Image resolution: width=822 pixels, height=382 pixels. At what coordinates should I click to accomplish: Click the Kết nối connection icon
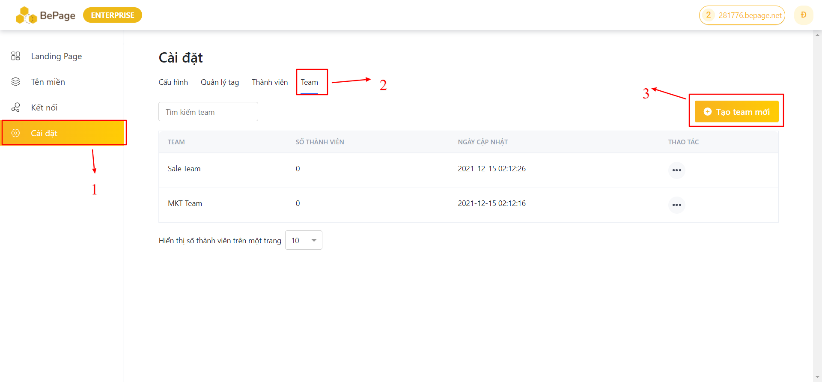16,107
